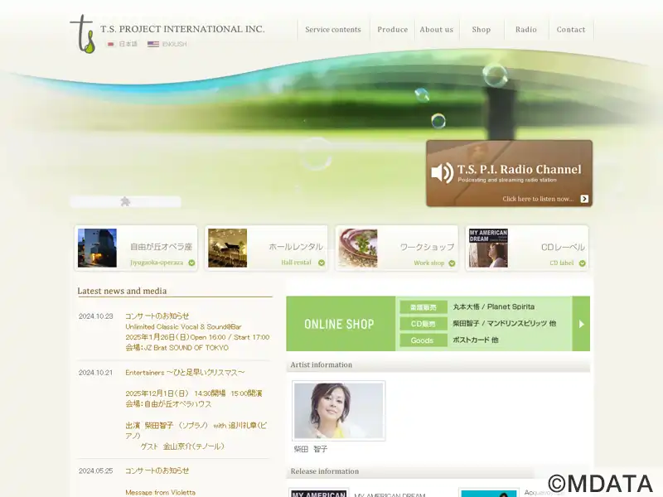The height and width of the screenshot is (497, 663).
Task: Go to About us page
Action: 437,30
